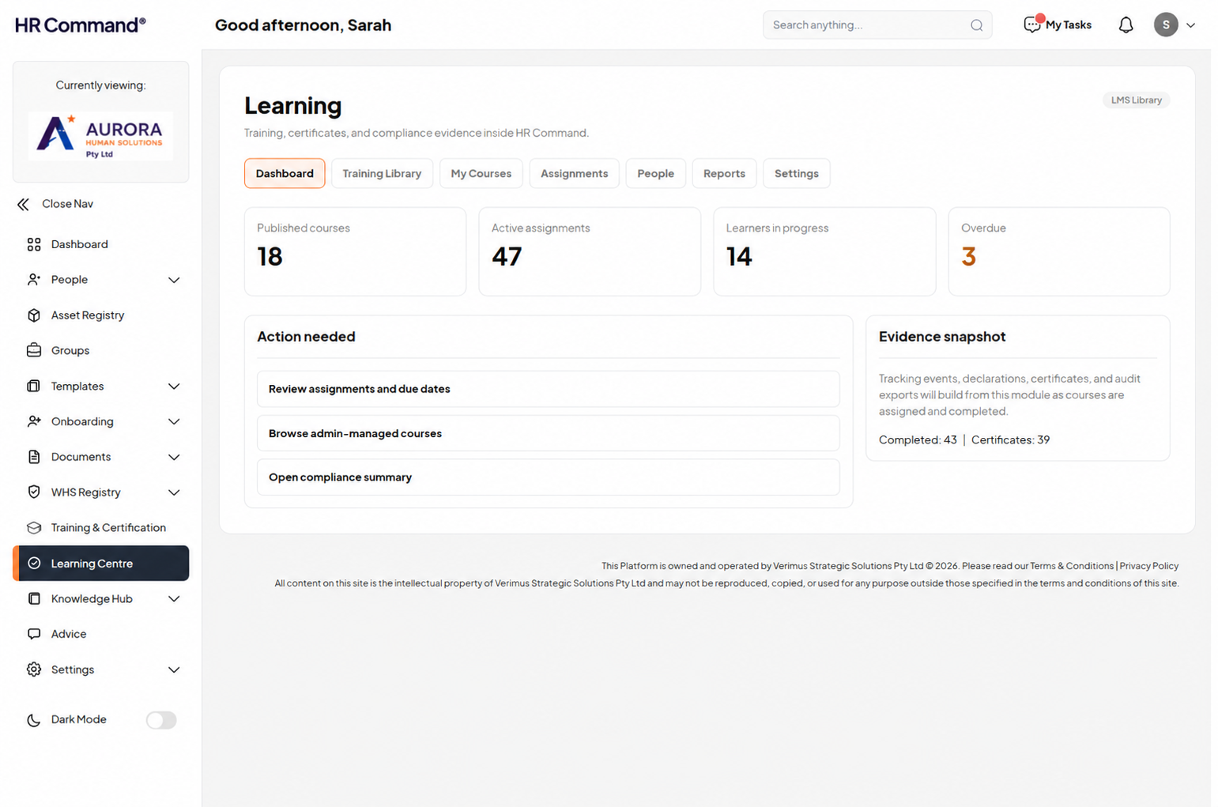Click the Onboarding person-plus icon

[x=33, y=421]
